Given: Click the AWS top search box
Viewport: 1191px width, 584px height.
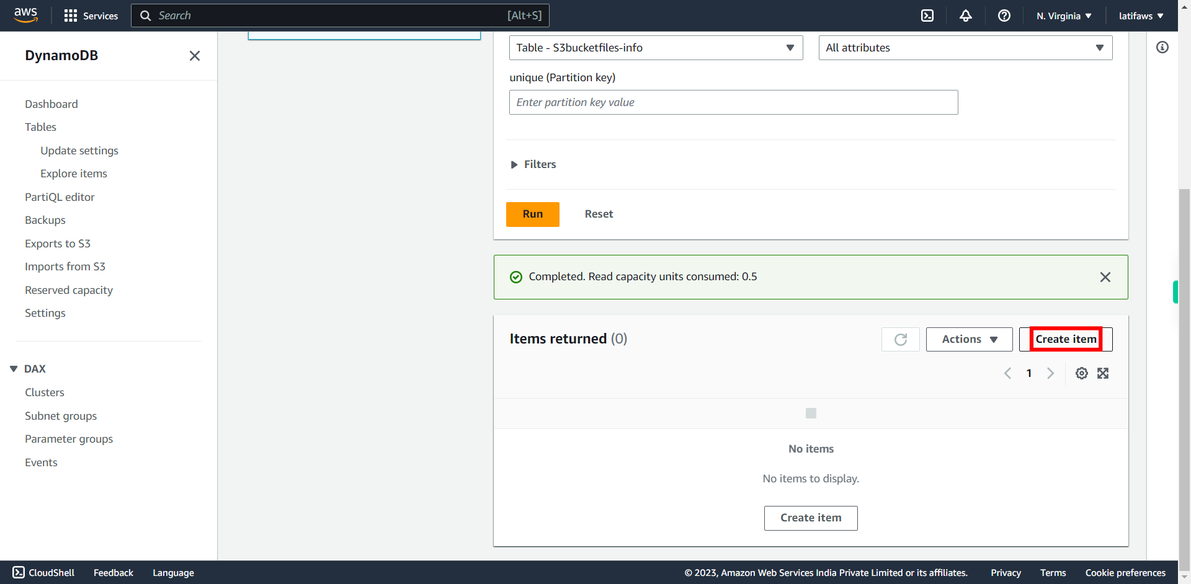Looking at the screenshot, I should pos(340,15).
